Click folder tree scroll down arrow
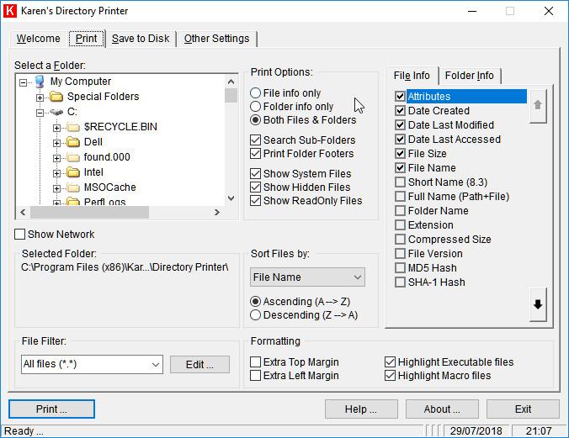Screen dimensions: 569x438 (231, 198)
